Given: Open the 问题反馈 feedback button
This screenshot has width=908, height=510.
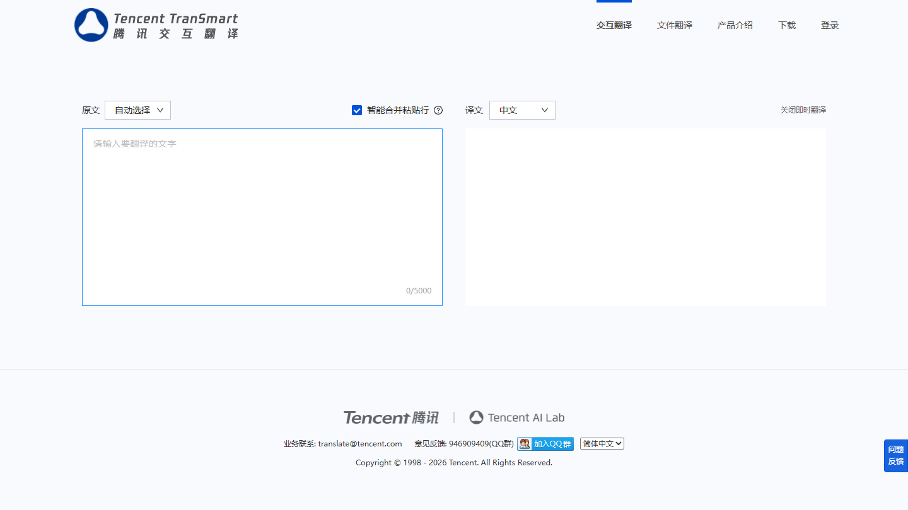Looking at the screenshot, I should tap(896, 456).
